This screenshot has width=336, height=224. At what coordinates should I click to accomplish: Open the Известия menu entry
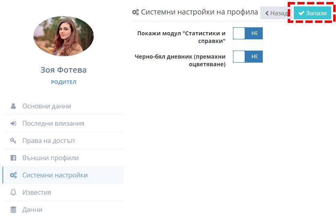pos(37,193)
